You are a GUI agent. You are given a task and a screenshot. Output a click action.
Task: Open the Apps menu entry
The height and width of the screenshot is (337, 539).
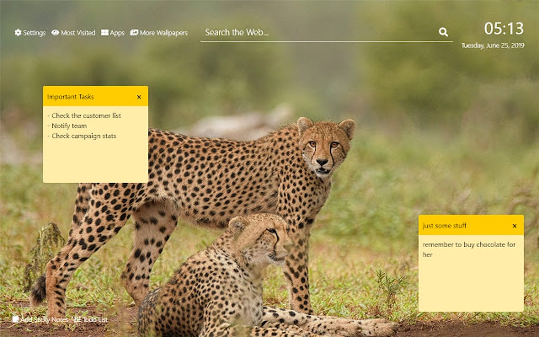pyautogui.click(x=117, y=32)
